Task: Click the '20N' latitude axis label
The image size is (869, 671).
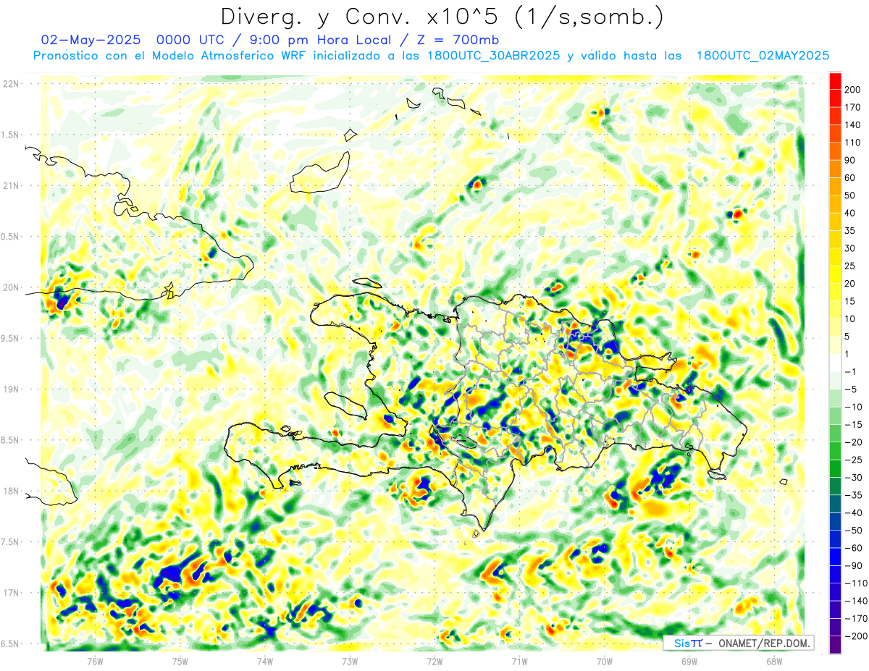Action: pyautogui.click(x=11, y=287)
